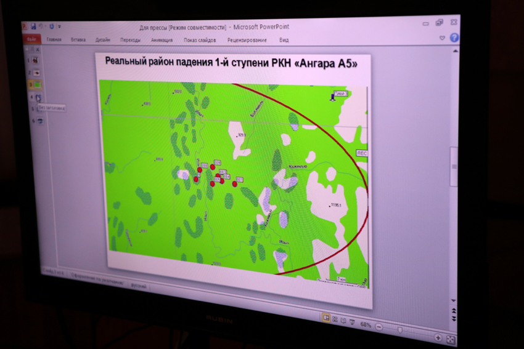Click the 68% zoom level button
This screenshot has height=349, width=524.
pyautogui.click(x=366, y=324)
